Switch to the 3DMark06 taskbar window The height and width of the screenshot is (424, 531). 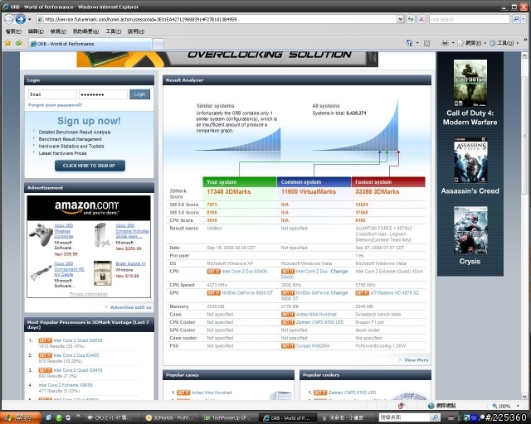tap(171, 418)
